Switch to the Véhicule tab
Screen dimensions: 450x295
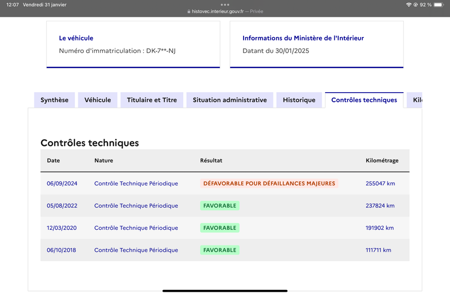[x=97, y=100]
